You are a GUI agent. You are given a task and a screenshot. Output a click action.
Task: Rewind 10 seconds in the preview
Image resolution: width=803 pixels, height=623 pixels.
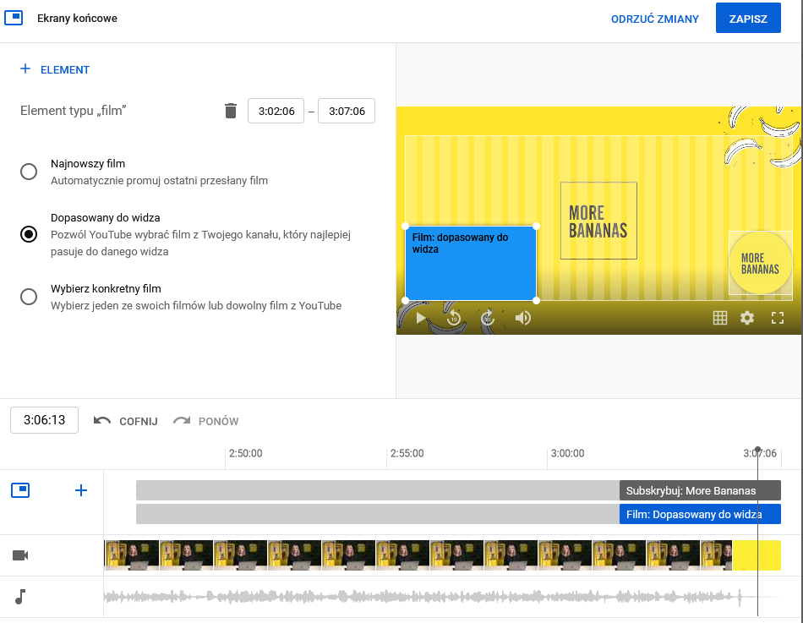454,318
